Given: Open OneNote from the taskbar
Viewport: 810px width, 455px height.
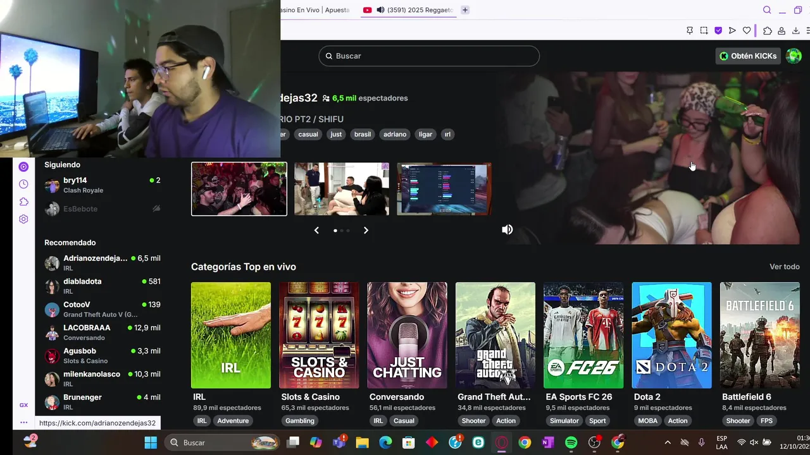Looking at the screenshot, I should (x=548, y=442).
